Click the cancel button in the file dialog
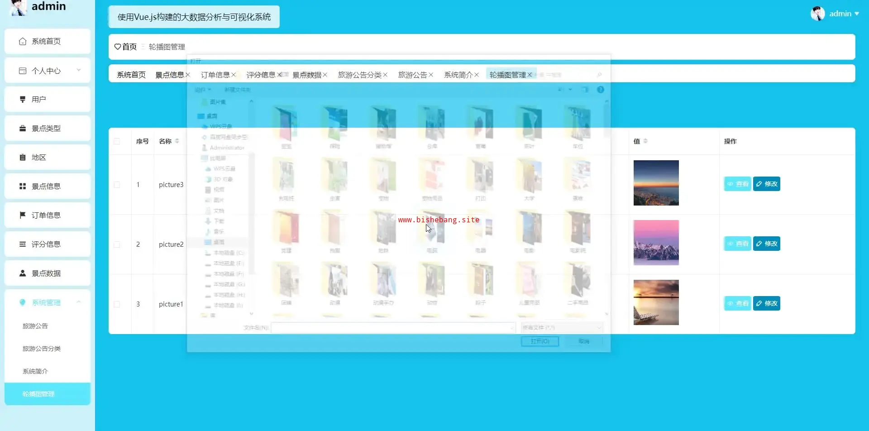869x431 pixels. [584, 341]
